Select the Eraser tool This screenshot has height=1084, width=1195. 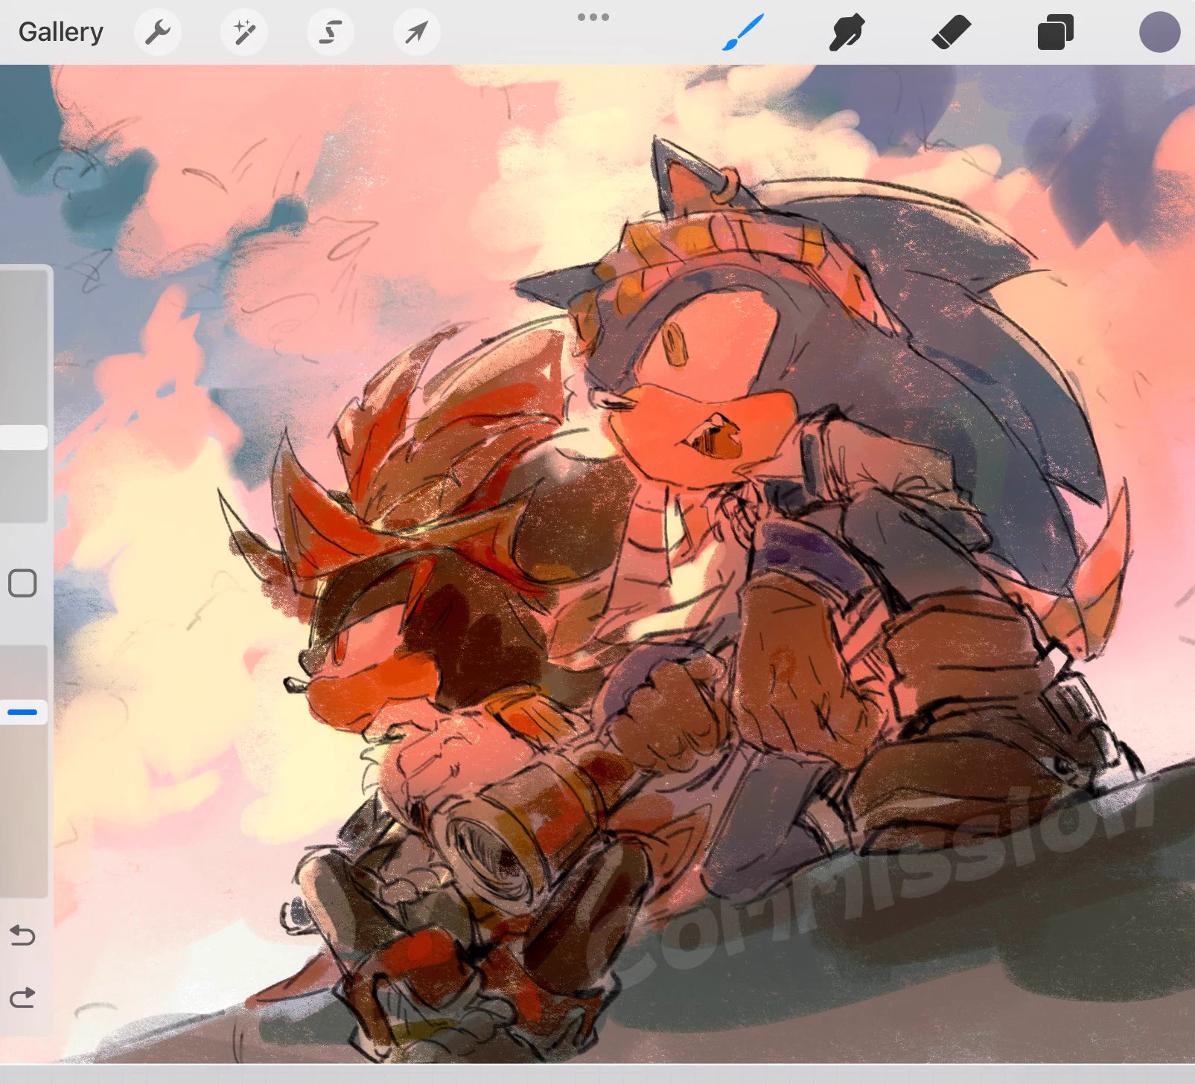point(951,33)
